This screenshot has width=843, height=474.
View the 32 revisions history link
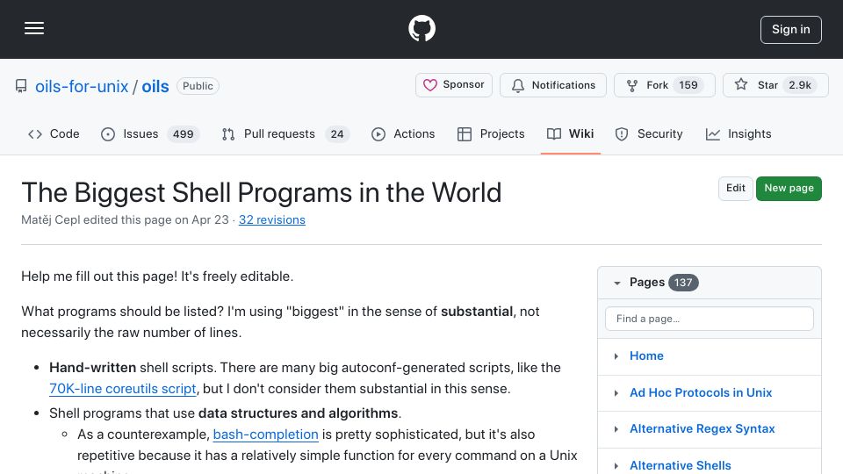[x=272, y=219]
